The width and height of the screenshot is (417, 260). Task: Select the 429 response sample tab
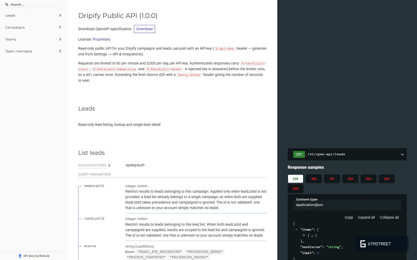(387, 179)
